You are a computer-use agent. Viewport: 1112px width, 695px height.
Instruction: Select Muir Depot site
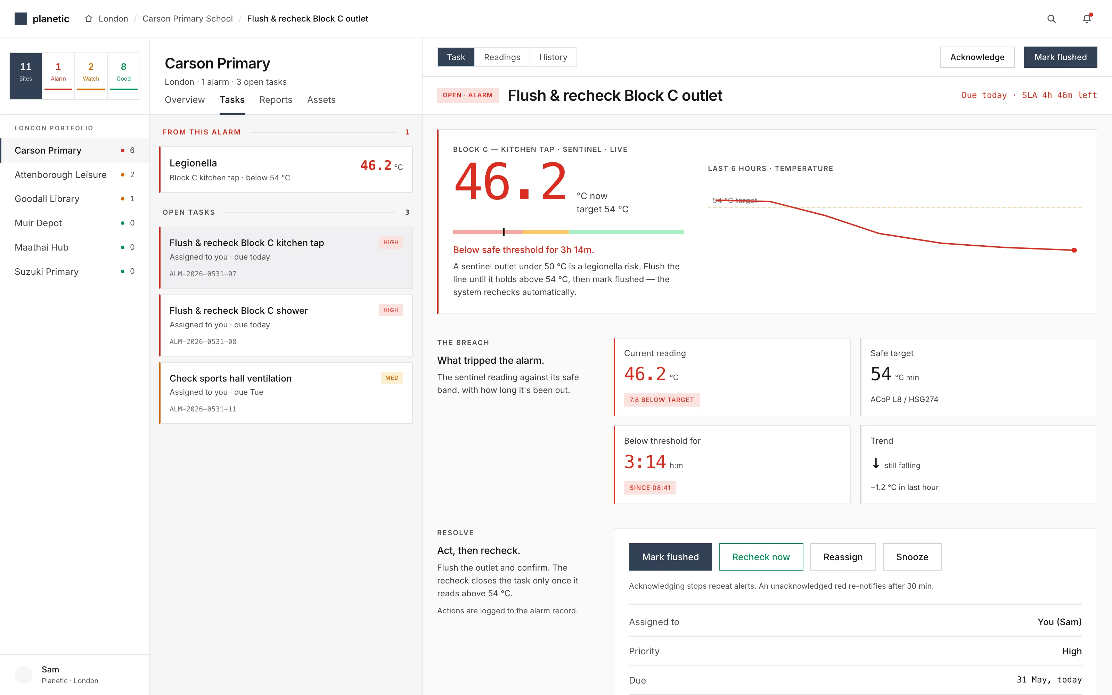pos(75,223)
